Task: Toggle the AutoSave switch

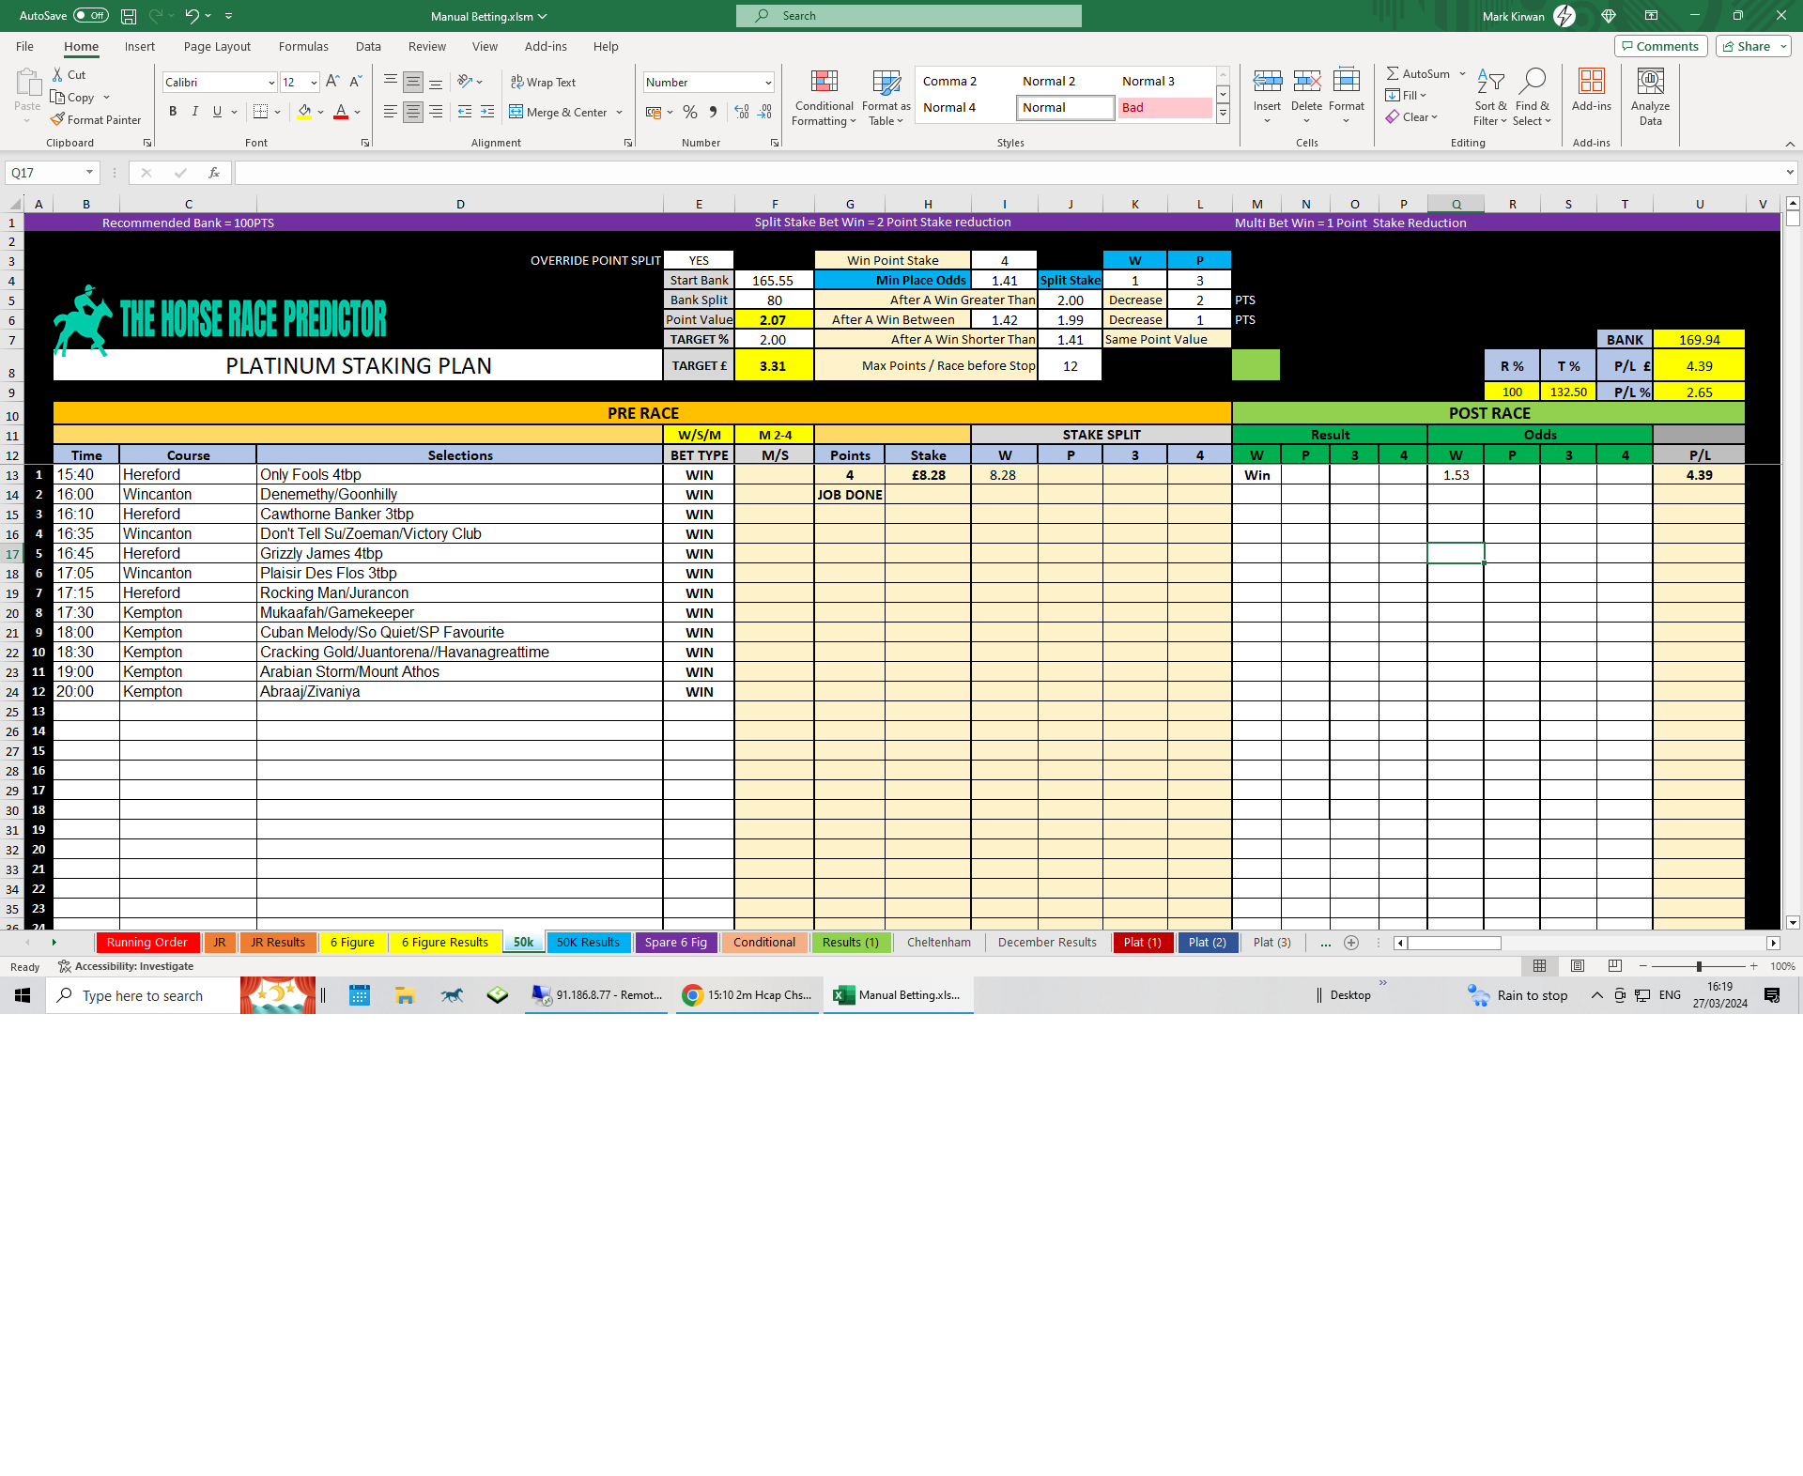Action: click(x=90, y=16)
